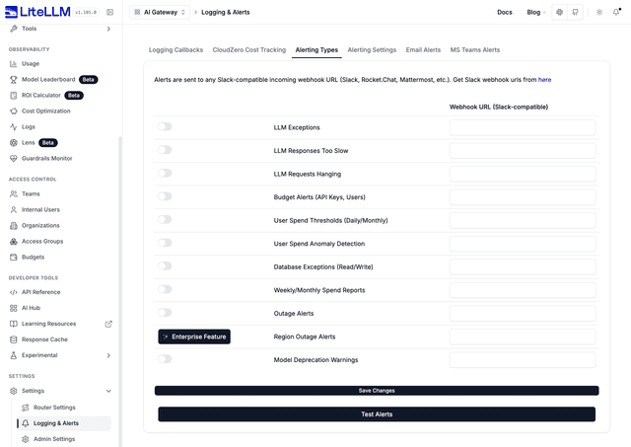Click the Save Changes button
This screenshot has height=447, width=631.
pos(377,391)
